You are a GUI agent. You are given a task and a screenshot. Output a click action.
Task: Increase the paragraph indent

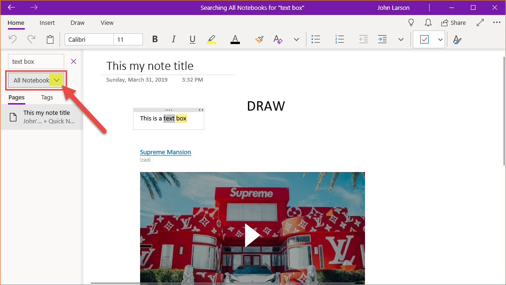coord(382,40)
